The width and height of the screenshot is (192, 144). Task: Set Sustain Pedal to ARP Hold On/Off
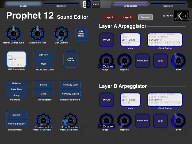17,124
